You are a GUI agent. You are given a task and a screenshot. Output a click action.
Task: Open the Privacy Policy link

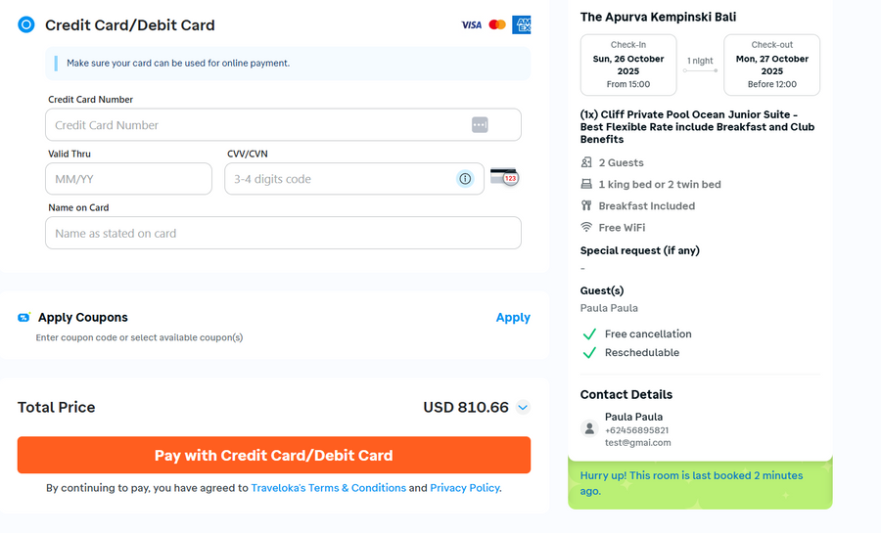click(x=464, y=487)
